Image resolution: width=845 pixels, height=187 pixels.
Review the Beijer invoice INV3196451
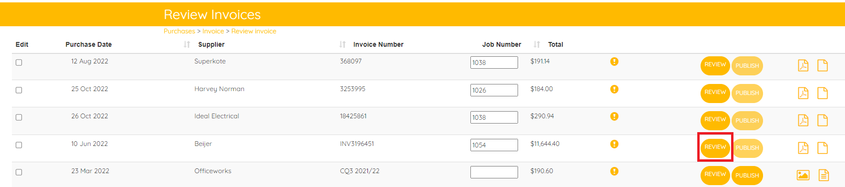point(715,147)
